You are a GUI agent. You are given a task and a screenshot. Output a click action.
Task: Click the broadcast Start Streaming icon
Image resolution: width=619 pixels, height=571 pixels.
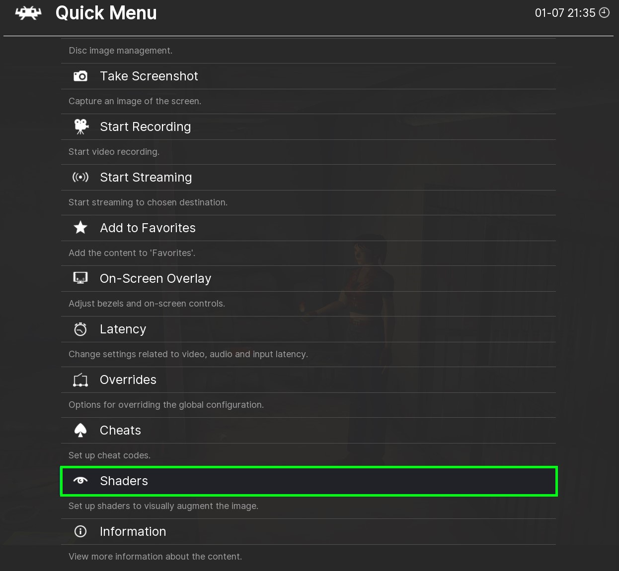click(80, 177)
